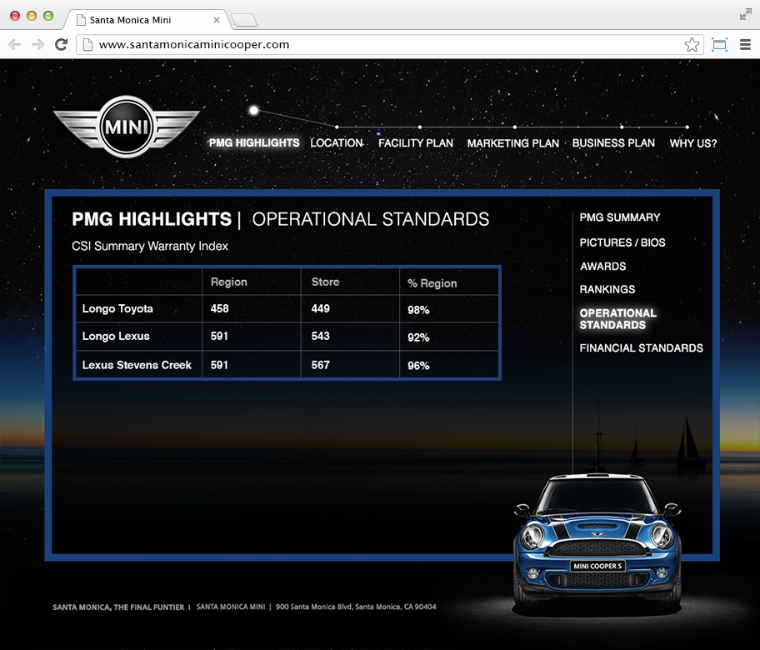Click the 98% cell
This screenshot has height=650, width=760.
click(418, 310)
